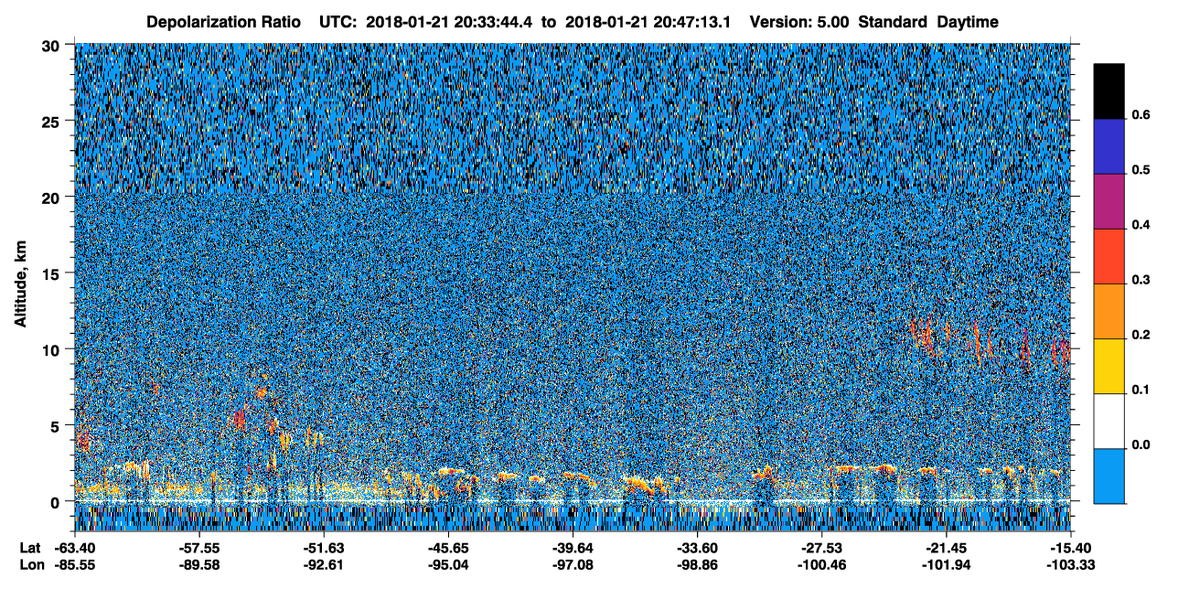
Task: Click the altitude tick label '15'
Action: (53, 273)
